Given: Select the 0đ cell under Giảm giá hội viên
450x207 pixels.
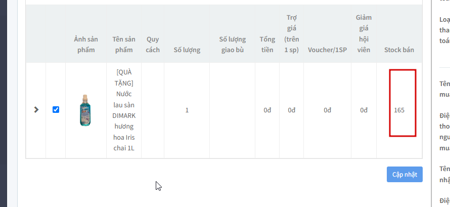Looking at the screenshot, I should click(x=364, y=110).
